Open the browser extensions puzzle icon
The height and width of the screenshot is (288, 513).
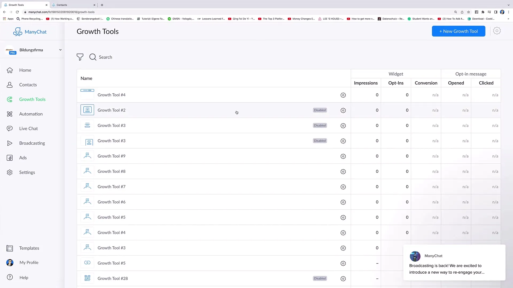point(483,12)
